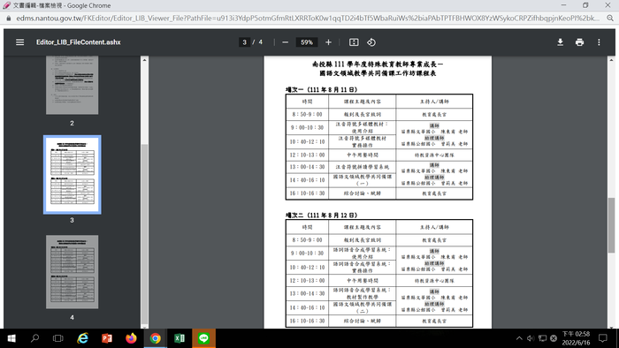Open PowerPoint from taskbar
This screenshot has width=619, height=348.
tap(107, 338)
